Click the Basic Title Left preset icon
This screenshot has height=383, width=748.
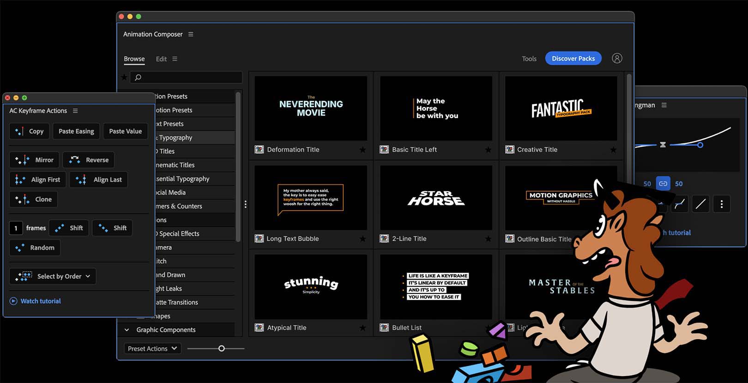tap(384, 150)
